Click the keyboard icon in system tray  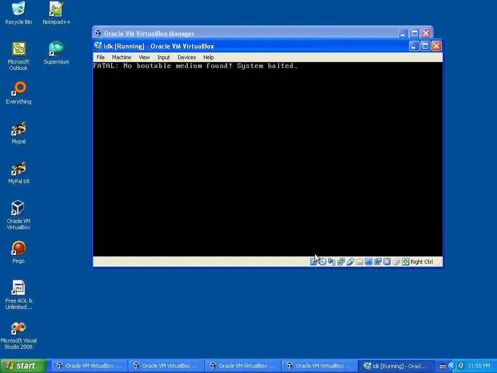click(443, 366)
